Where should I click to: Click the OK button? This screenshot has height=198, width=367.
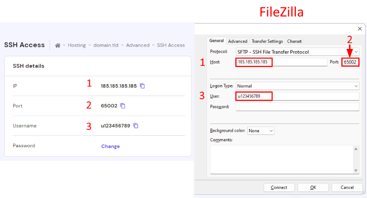coord(312,187)
